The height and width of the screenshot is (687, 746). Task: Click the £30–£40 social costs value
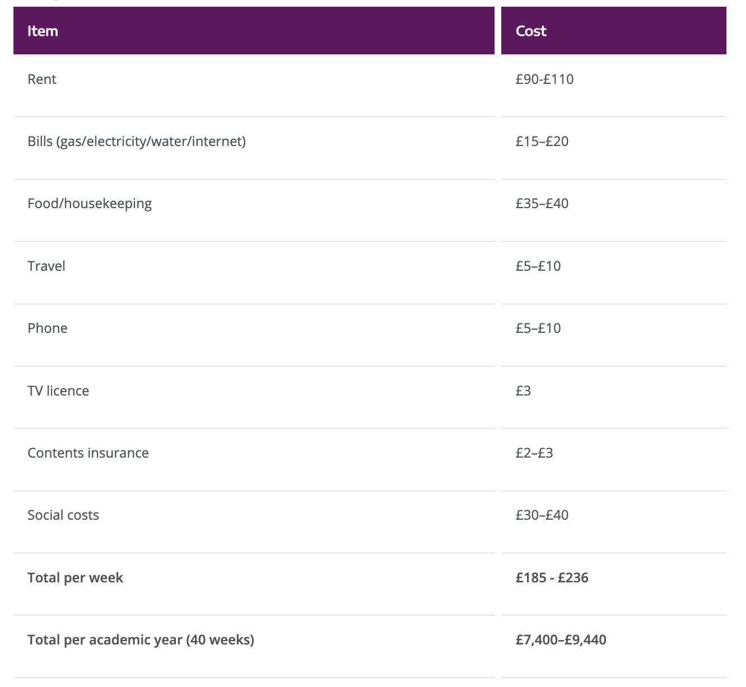[542, 515]
